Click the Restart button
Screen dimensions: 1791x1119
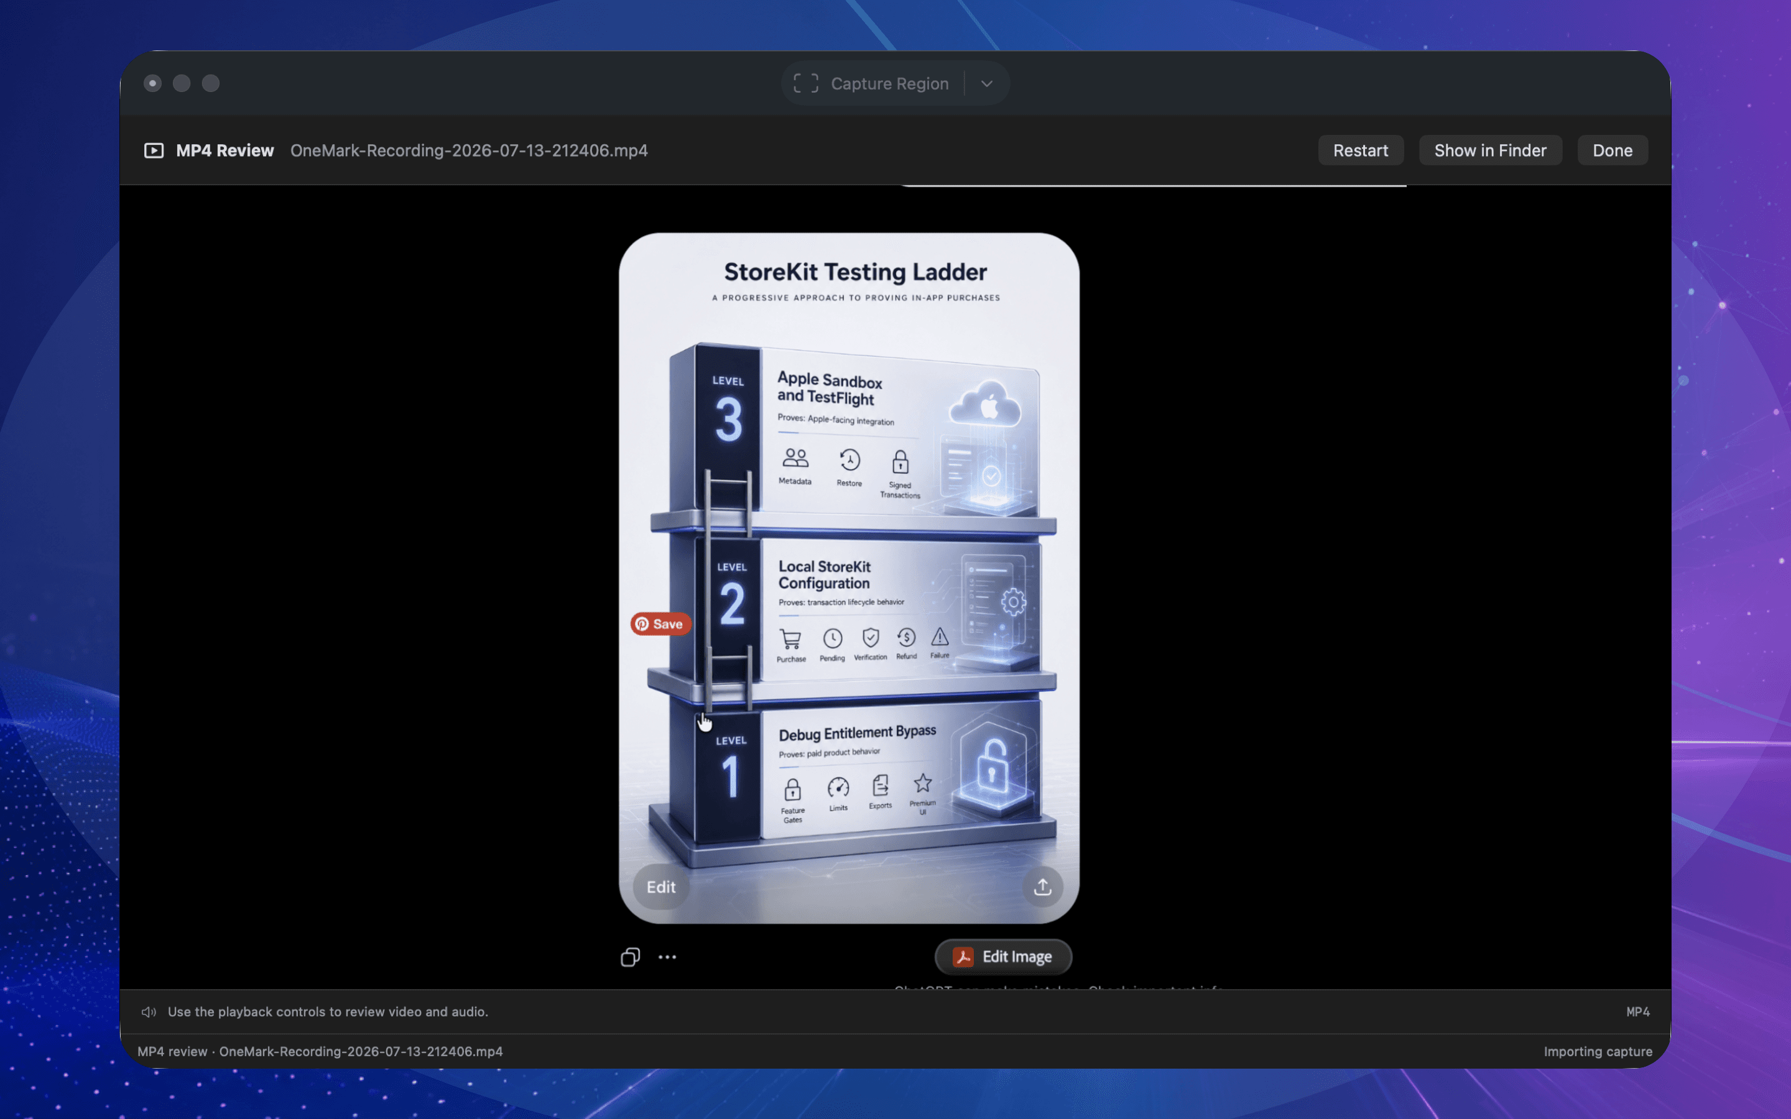[x=1360, y=150]
